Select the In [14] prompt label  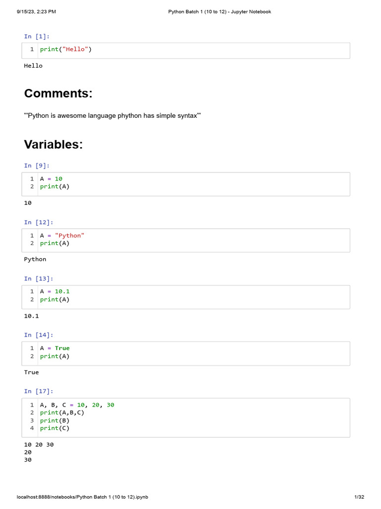[x=39, y=335]
